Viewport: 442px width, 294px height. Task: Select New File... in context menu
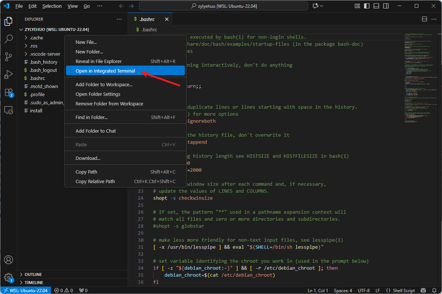coord(125,42)
